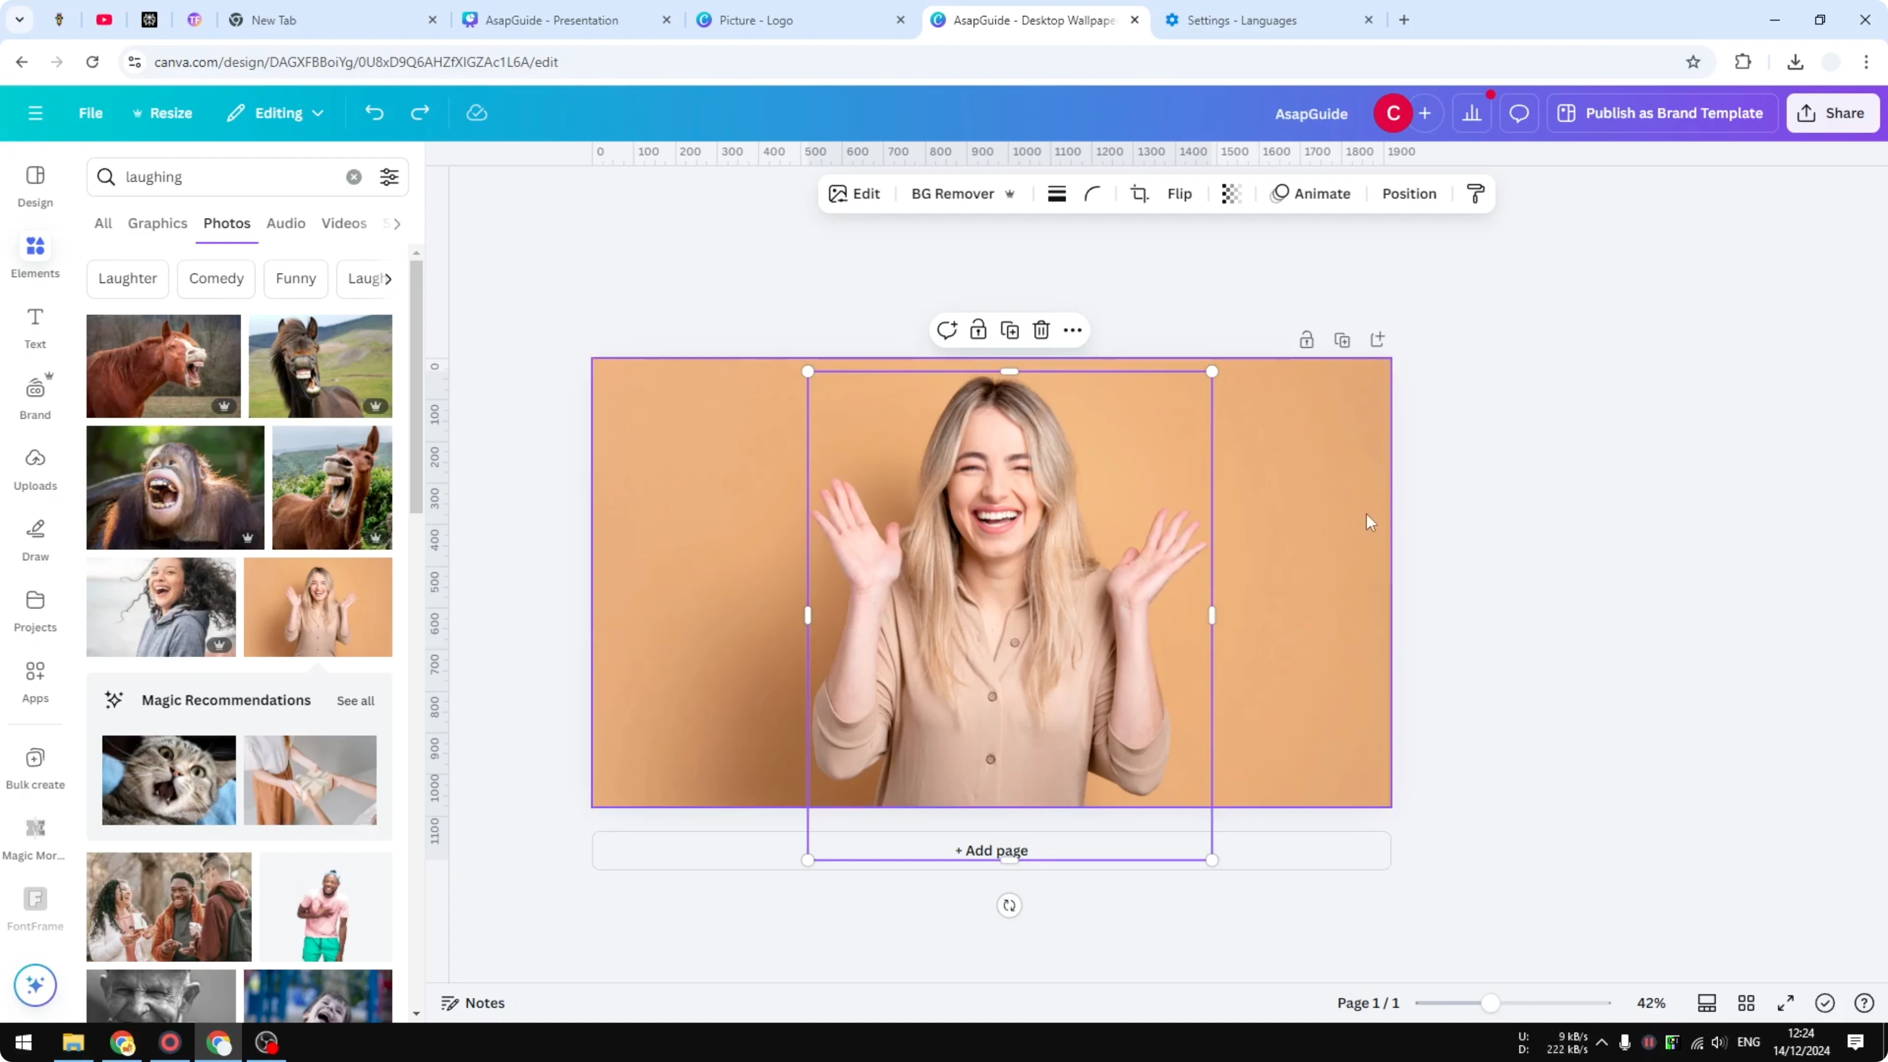The image size is (1888, 1062).
Task: Click the Share button
Action: click(1832, 112)
